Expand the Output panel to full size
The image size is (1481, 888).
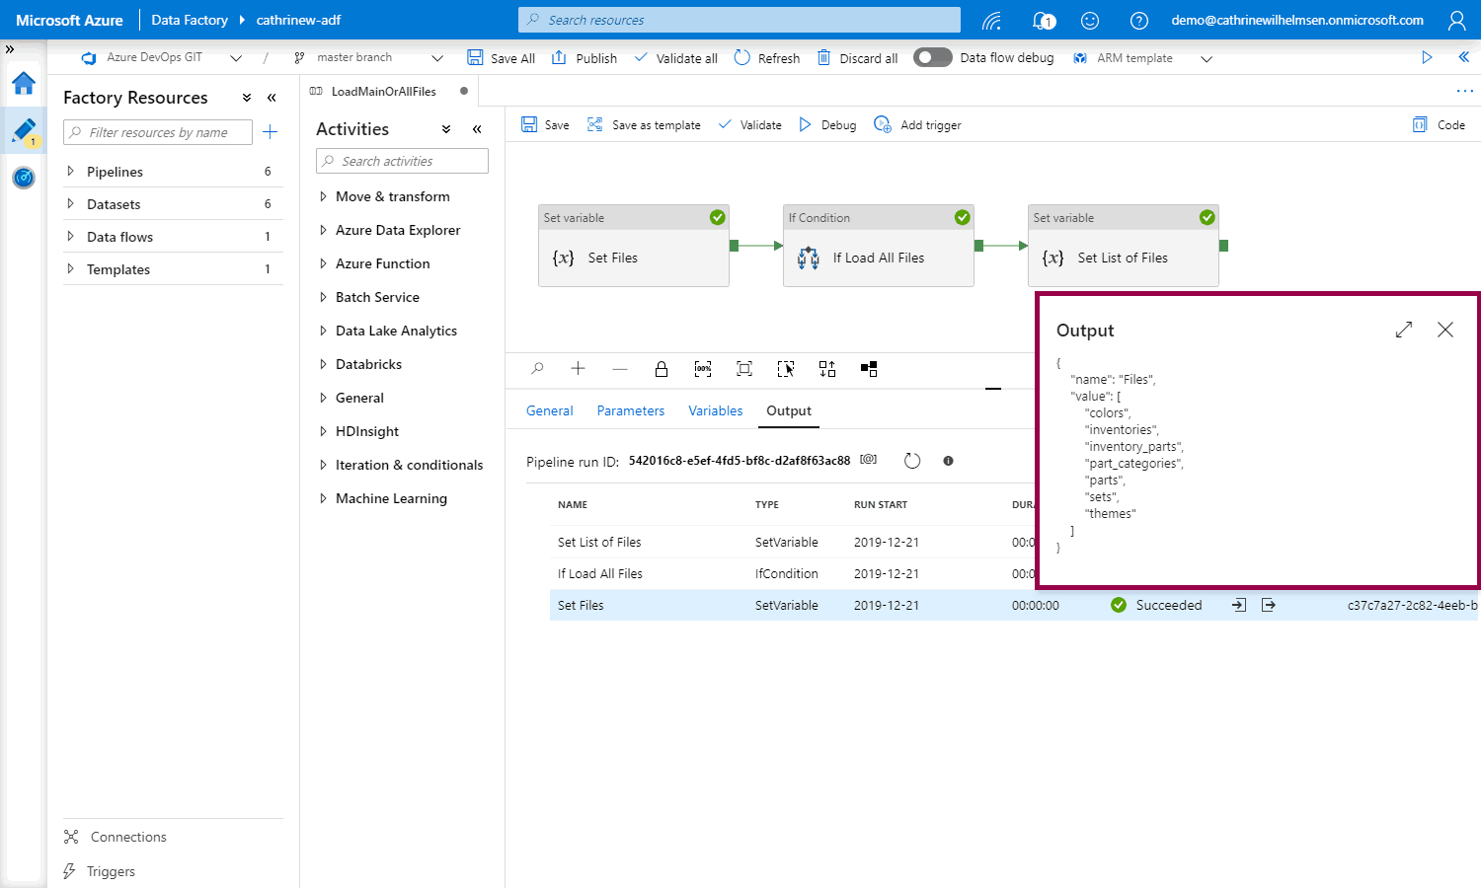click(1403, 330)
